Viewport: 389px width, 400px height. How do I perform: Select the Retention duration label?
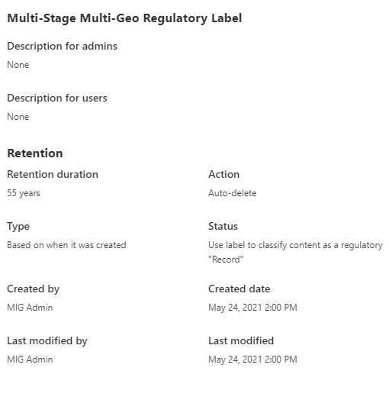pos(53,174)
